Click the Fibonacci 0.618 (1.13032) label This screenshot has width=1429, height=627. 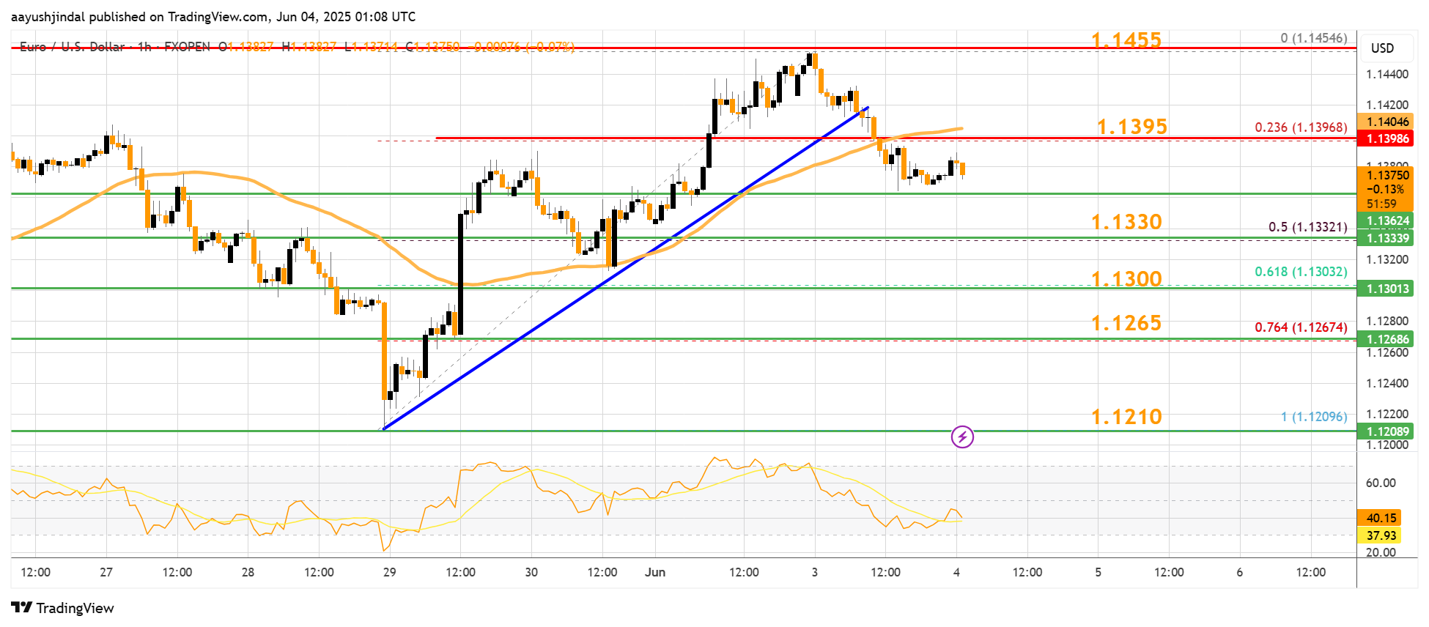click(1301, 272)
